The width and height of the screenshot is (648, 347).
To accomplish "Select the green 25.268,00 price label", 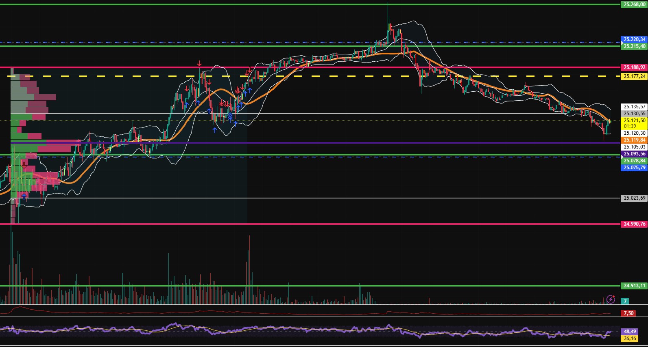I will [x=634, y=4].
